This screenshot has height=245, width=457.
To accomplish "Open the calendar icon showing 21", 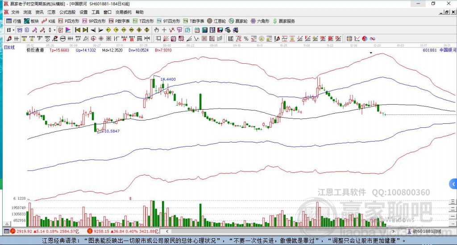I will pyautogui.click(x=197, y=30).
